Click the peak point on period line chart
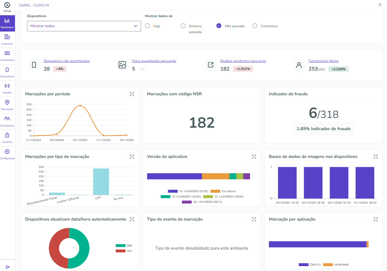 pos(80,106)
